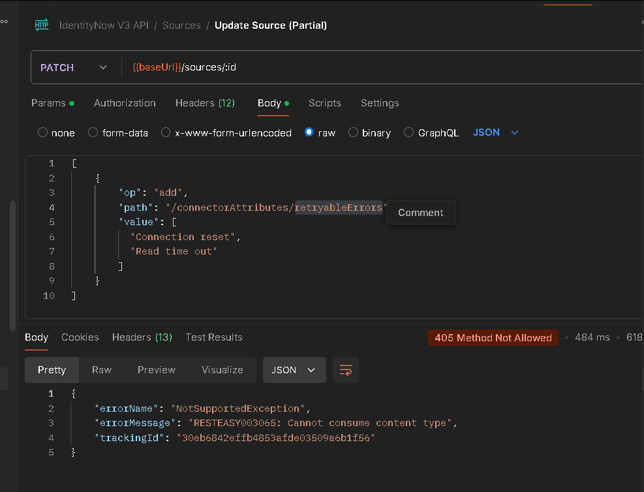This screenshot has height=492, width=644.
Task: Open the Scripts tab
Action: coord(325,103)
